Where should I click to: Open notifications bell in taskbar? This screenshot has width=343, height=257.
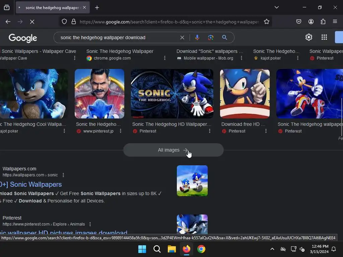coord(334,249)
